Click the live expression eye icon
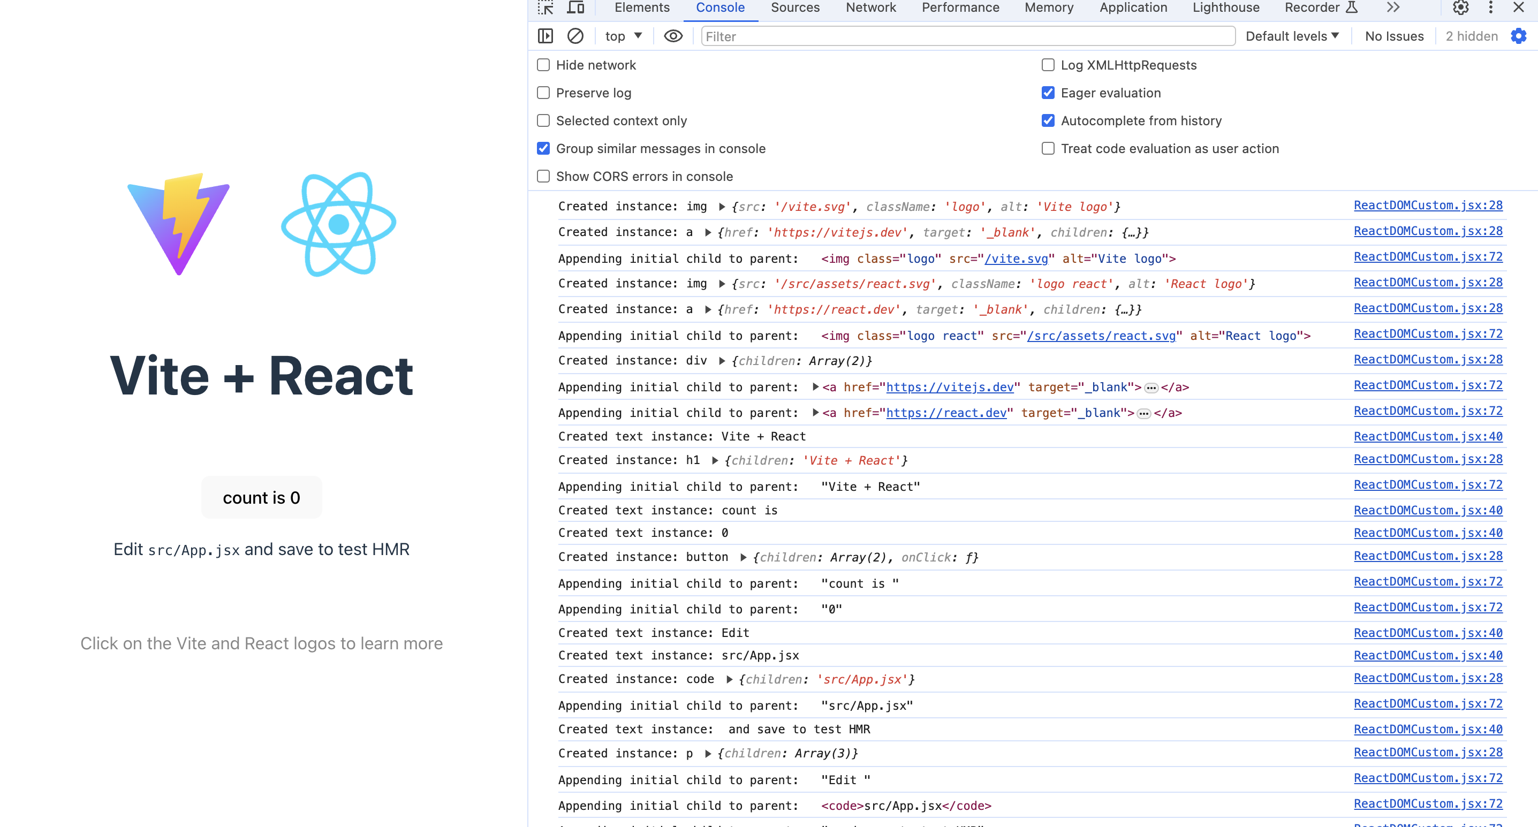This screenshot has width=1538, height=827. pos(673,36)
